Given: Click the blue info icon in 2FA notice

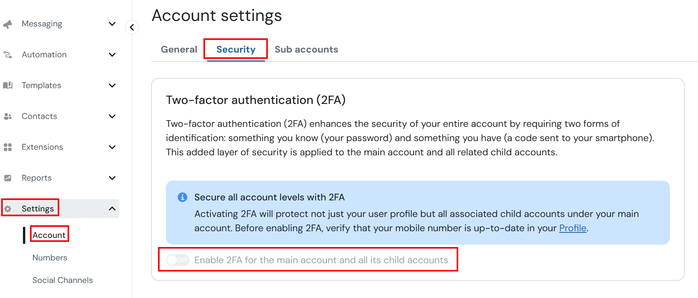Looking at the screenshot, I should tap(182, 197).
